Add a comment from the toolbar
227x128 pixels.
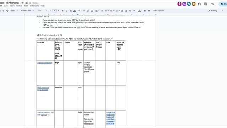(x=88, y=11)
